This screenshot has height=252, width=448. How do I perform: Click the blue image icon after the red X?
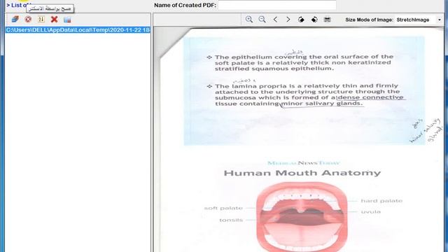click(x=67, y=20)
